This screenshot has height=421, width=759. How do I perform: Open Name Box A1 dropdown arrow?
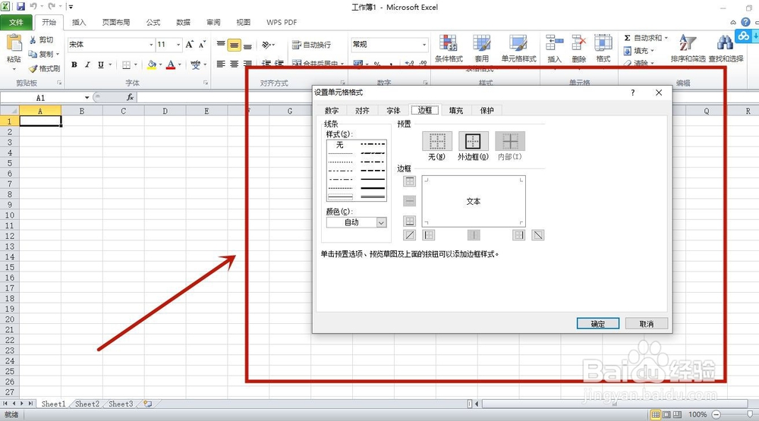tap(87, 98)
